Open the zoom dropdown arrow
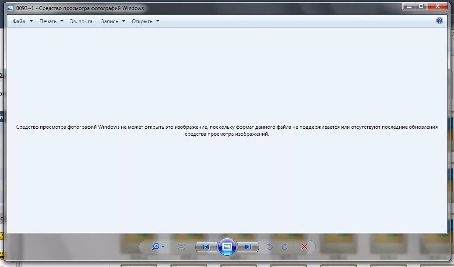Viewport: 454px width, 267px height. (x=163, y=247)
